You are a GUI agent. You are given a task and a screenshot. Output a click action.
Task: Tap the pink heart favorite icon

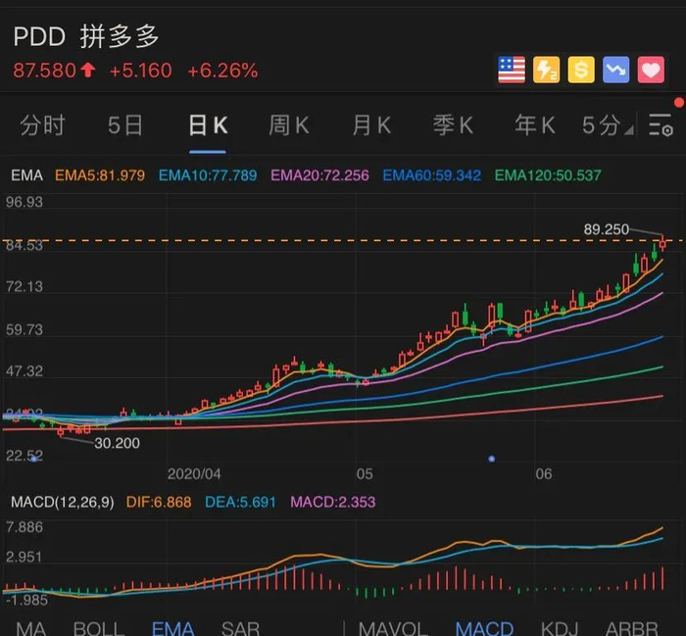click(651, 70)
